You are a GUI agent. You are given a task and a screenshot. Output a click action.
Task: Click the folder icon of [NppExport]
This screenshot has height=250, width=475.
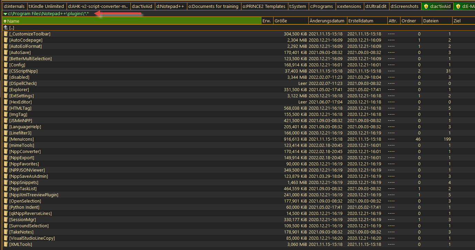coord(6,158)
